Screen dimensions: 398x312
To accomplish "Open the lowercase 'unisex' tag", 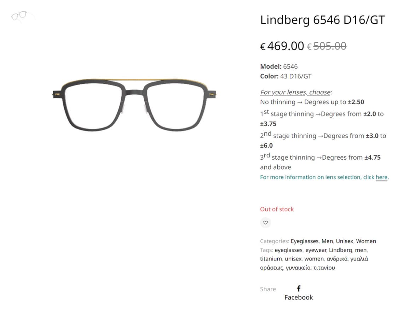I will (293, 259).
